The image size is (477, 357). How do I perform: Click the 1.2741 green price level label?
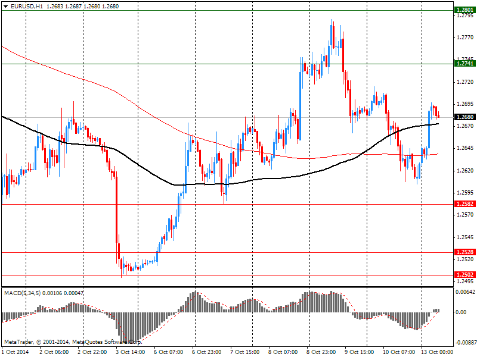click(x=465, y=63)
